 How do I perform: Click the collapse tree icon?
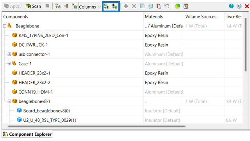66,6
